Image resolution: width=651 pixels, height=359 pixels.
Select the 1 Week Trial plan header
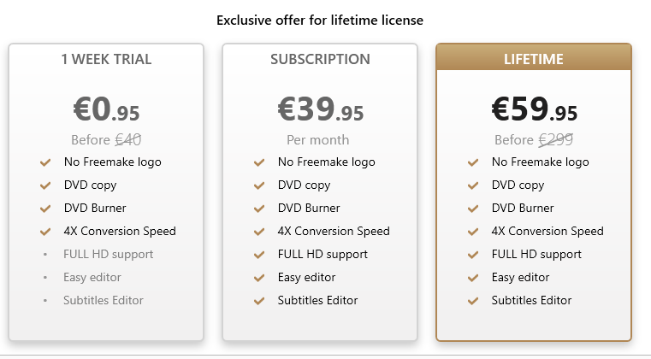coord(106,60)
